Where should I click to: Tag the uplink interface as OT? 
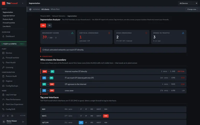tap(86, 122)
